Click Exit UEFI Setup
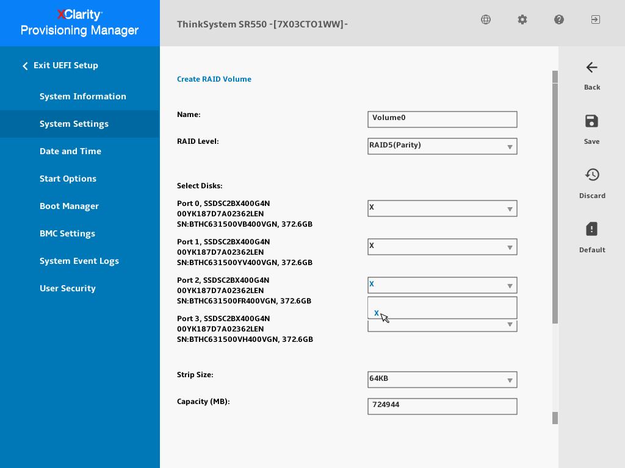This screenshot has height=468, width=625. (x=65, y=65)
